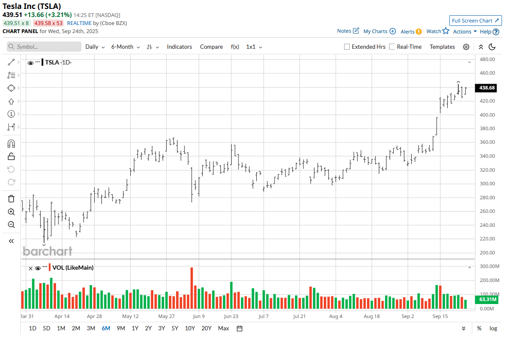Collapse the main TSLA chart pane

tap(470, 62)
